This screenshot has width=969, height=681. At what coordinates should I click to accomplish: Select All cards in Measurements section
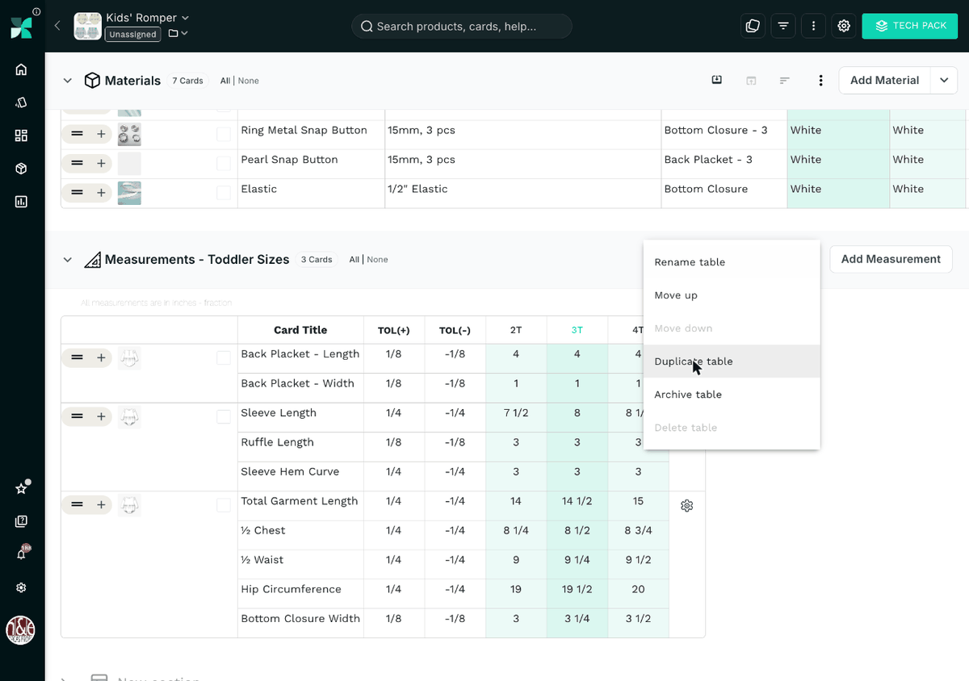pyautogui.click(x=354, y=260)
